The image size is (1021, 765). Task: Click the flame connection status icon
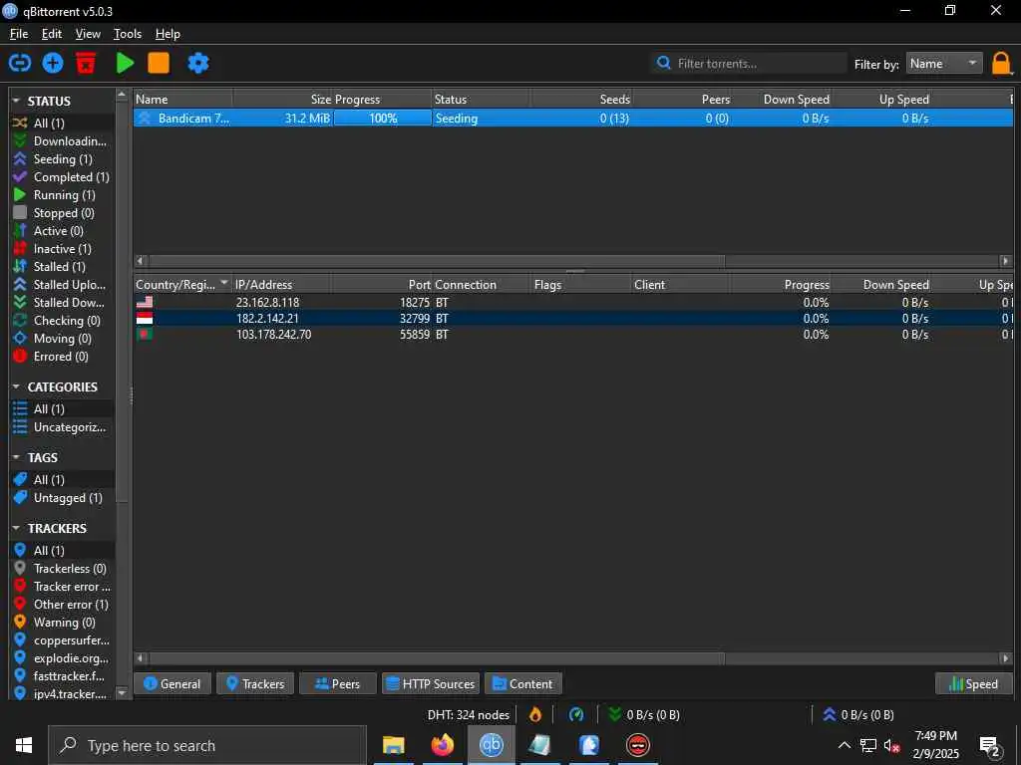click(535, 715)
